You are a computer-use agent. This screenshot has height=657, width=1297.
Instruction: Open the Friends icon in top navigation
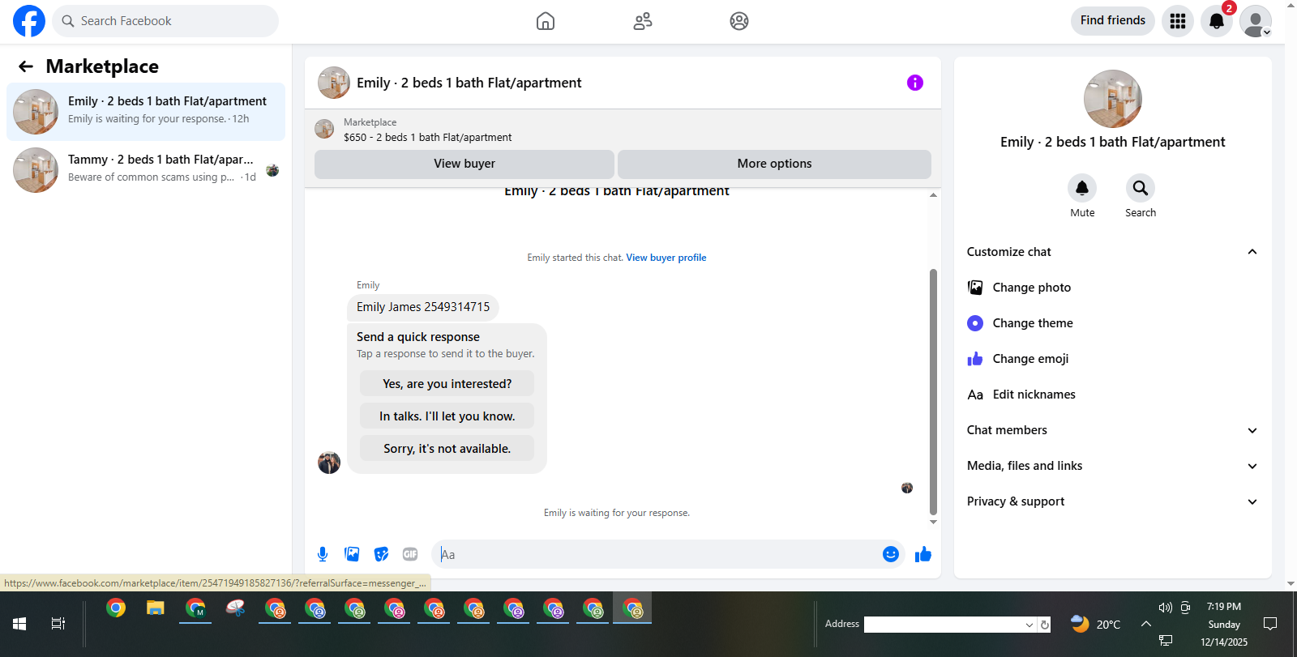click(643, 21)
